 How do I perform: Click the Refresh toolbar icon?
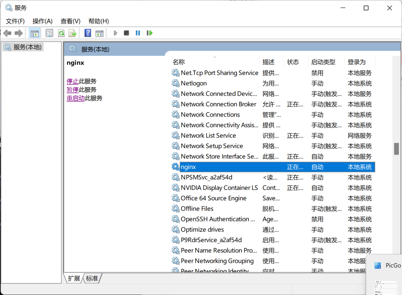pyautogui.click(x=61, y=33)
